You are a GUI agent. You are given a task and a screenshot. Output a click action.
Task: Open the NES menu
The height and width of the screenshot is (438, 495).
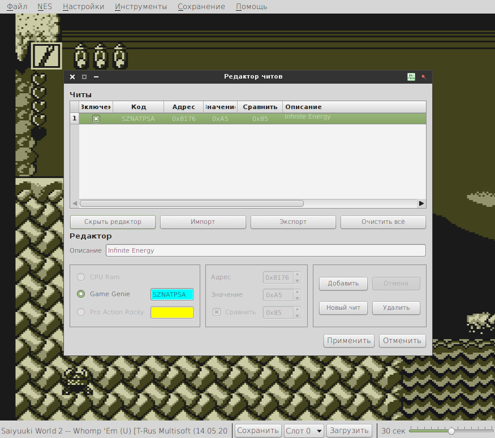point(45,6)
